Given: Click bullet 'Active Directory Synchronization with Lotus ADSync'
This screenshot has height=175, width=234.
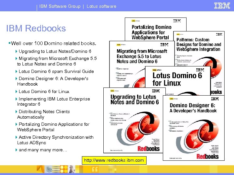Looking at the screenshot, I should (x=55, y=140).
